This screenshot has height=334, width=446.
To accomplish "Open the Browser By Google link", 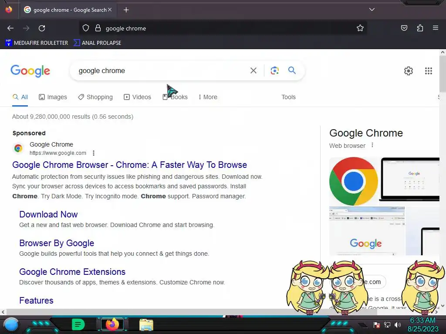I will [57, 243].
